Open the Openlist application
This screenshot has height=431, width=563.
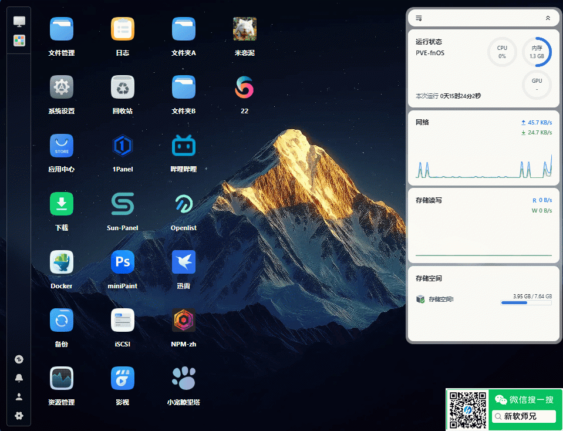click(184, 204)
